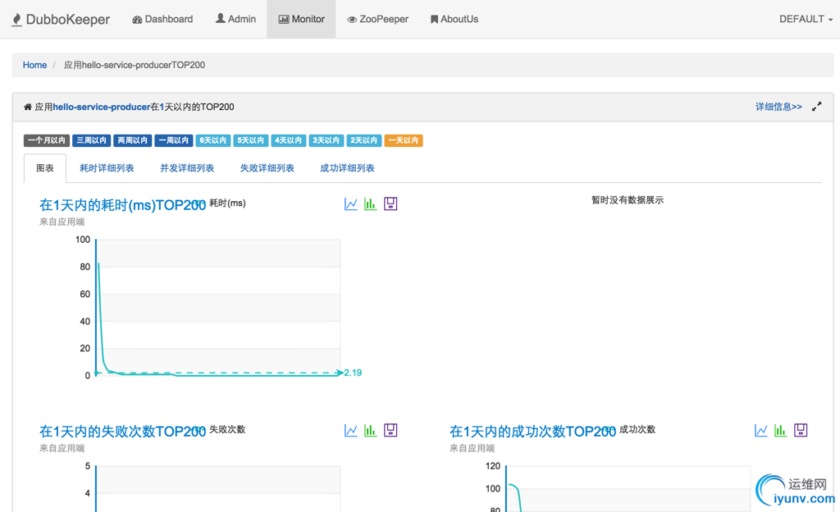Screen dimensions: 840x512
Task: Click the 2.19 average line label
Action: [x=353, y=373]
